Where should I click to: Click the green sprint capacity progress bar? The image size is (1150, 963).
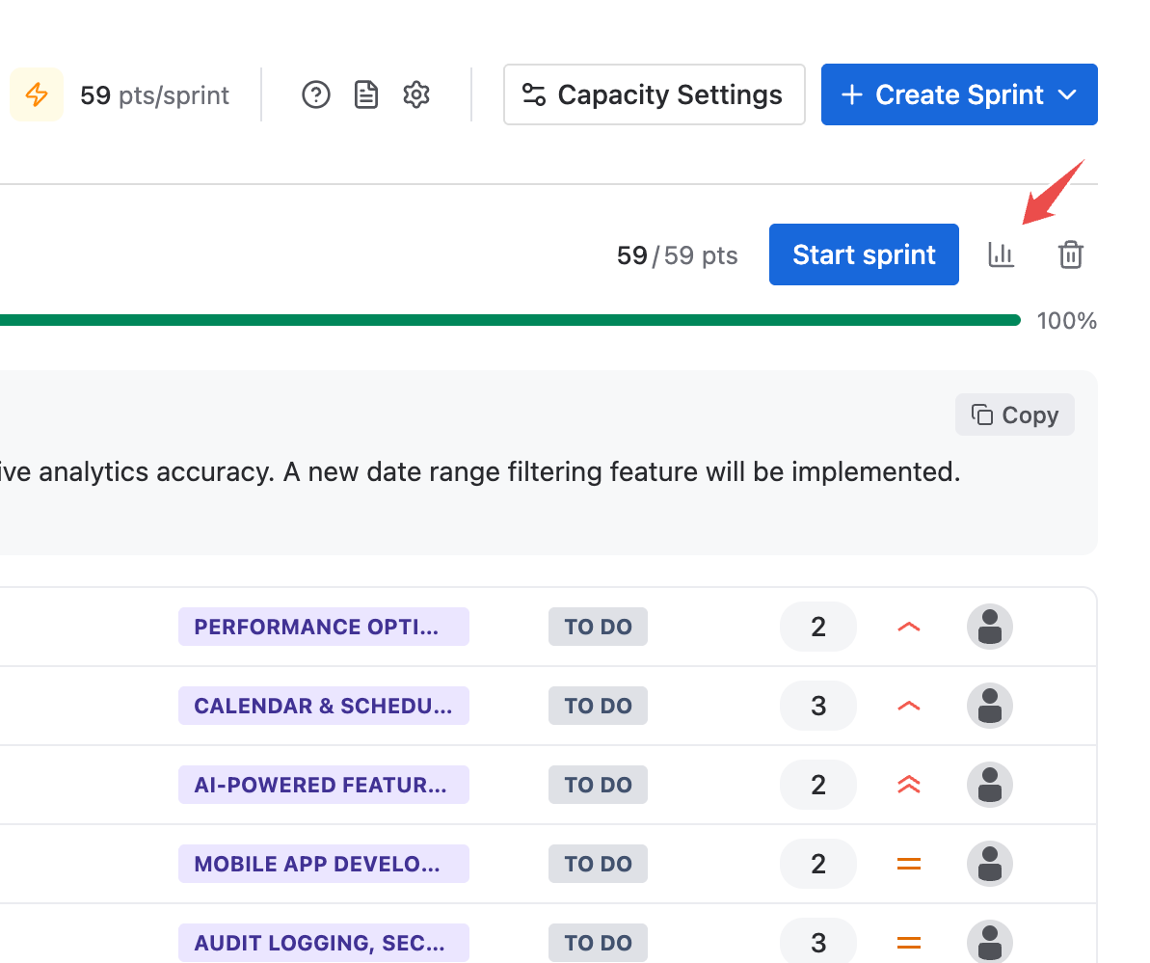tap(511, 320)
